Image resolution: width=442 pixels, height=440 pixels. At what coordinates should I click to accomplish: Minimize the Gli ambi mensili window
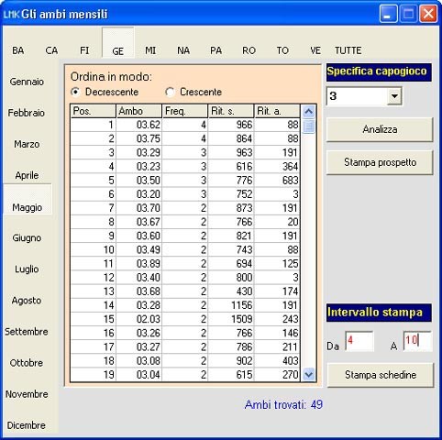tap(388, 14)
